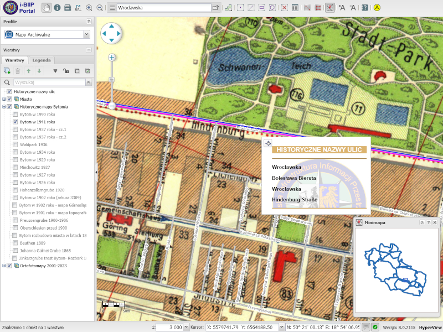The image size is (443, 332).
Task: Open the parcel search tool
Action: [x=228, y=8]
